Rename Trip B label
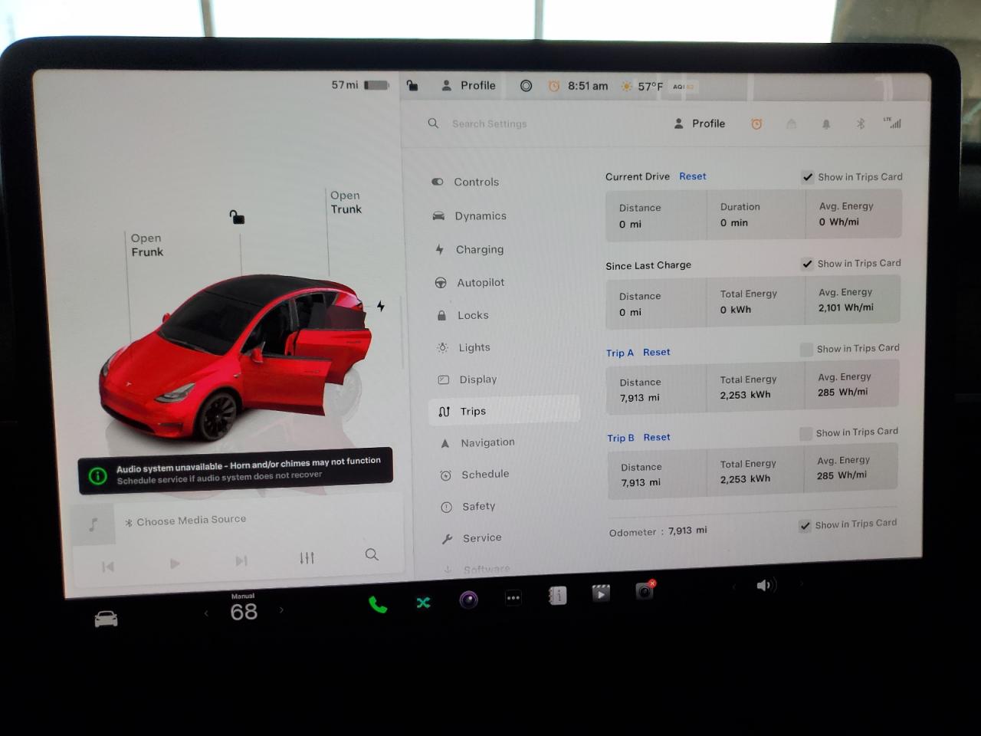The image size is (981, 736). point(621,438)
